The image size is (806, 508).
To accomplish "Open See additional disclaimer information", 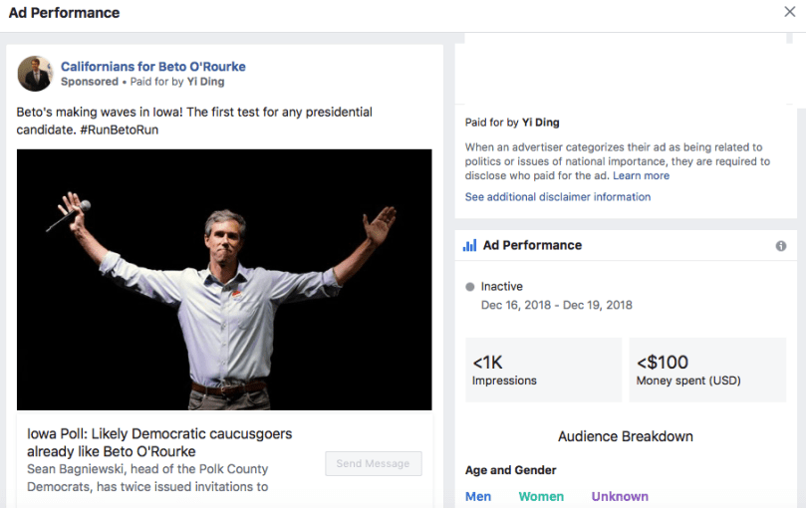I will [x=557, y=197].
